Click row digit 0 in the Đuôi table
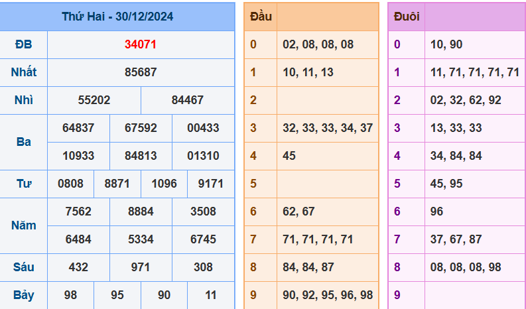 click(397, 44)
